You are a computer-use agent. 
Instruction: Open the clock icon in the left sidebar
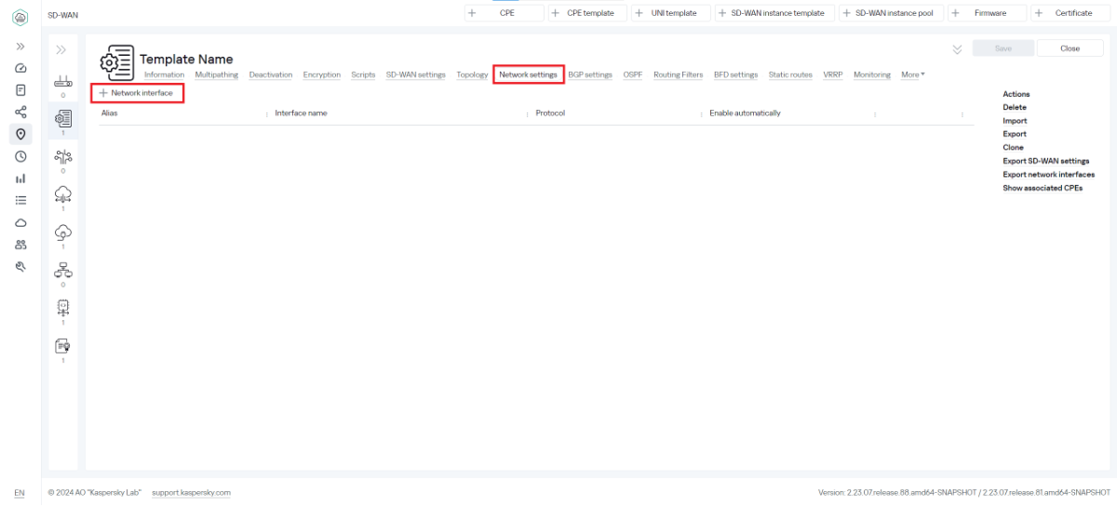pyautogui.click(x=20, y=156)
